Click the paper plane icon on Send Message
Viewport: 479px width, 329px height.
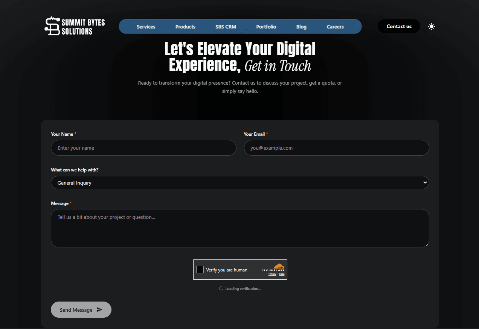(x=99, y=309)
